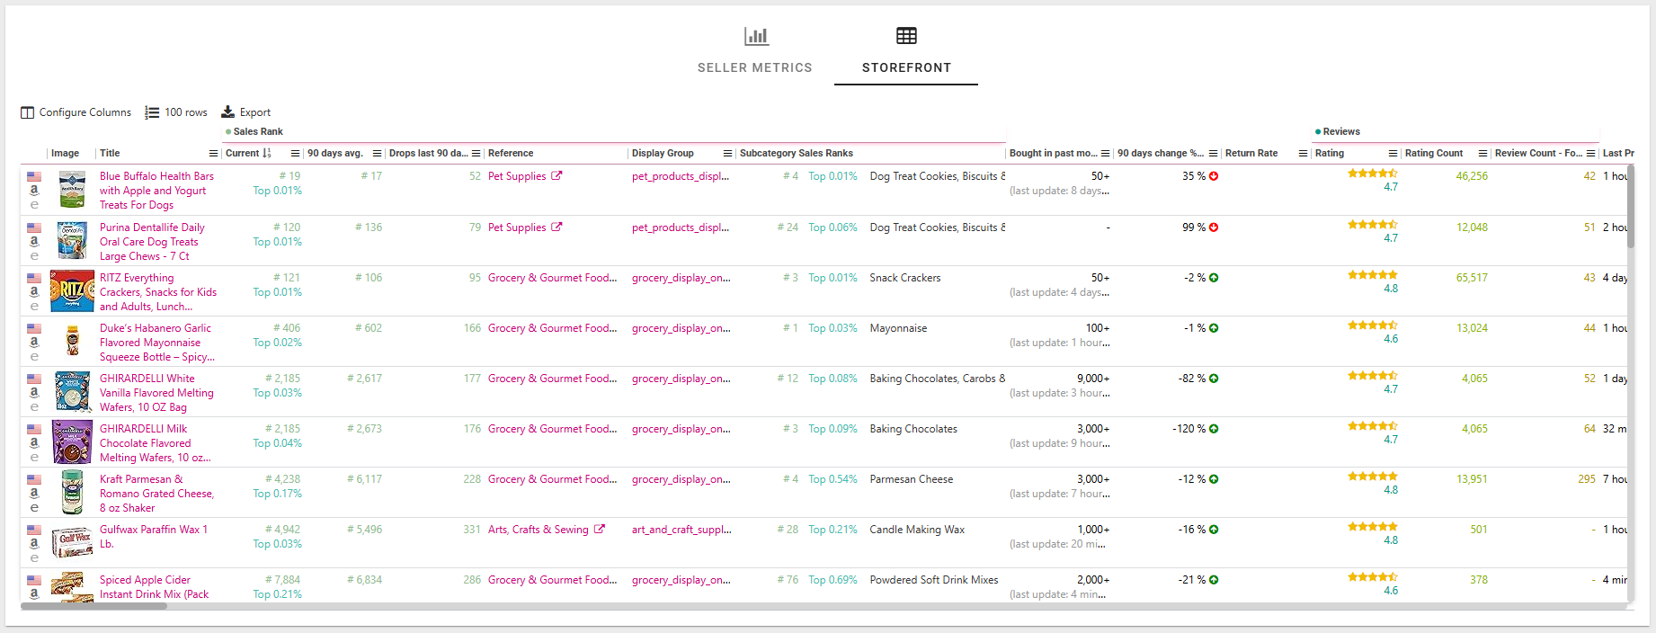Click the star rating for Blue Buffalo row
This screenshot has height=633, width=1656.
[x=1373, y=174]
